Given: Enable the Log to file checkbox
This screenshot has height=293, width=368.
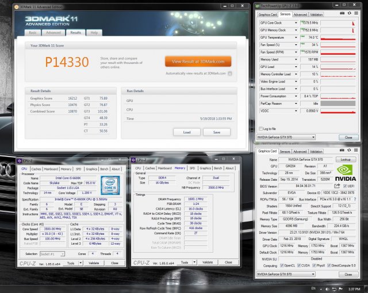Looking at the screenshot, I should pyautogui.click(x=260, y=128).
